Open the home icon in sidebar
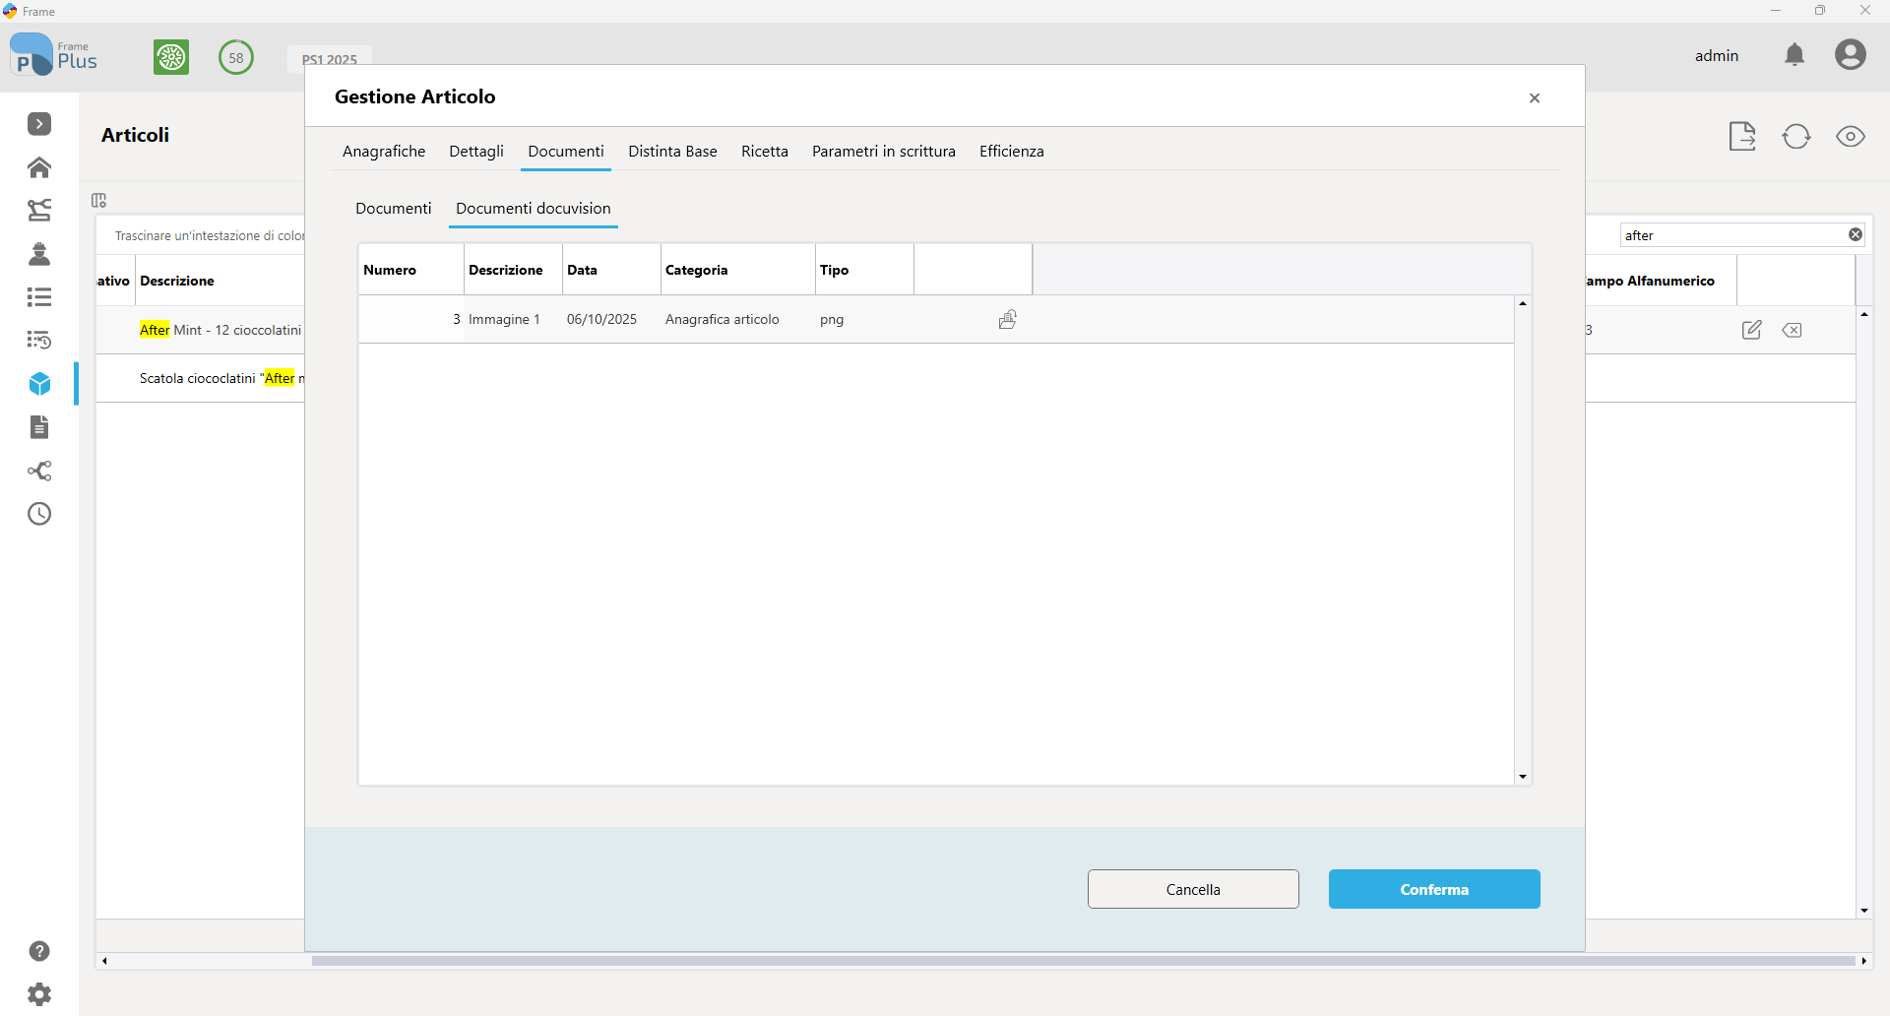The width and height of the screenshot is (1890, 1016). pyautogui.click(x=39, y=167)
